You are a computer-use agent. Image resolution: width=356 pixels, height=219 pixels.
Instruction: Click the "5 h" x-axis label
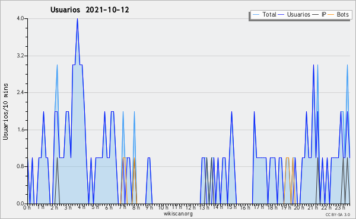95,207
